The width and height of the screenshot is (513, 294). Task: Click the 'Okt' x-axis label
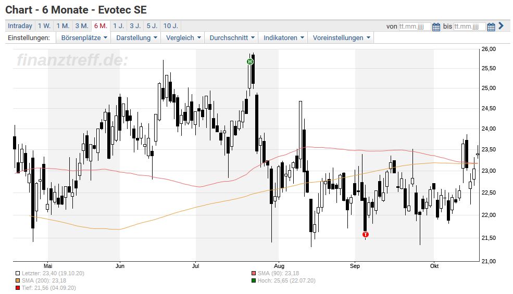coord(434,266)
